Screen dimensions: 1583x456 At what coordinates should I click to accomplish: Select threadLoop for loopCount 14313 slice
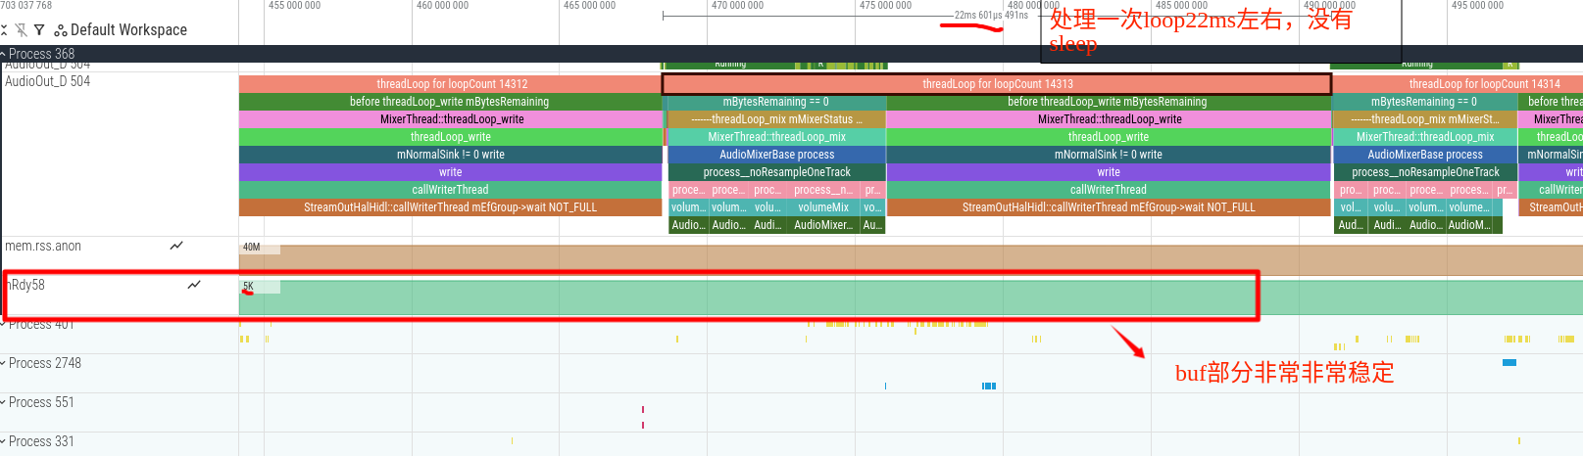(997, 84)
